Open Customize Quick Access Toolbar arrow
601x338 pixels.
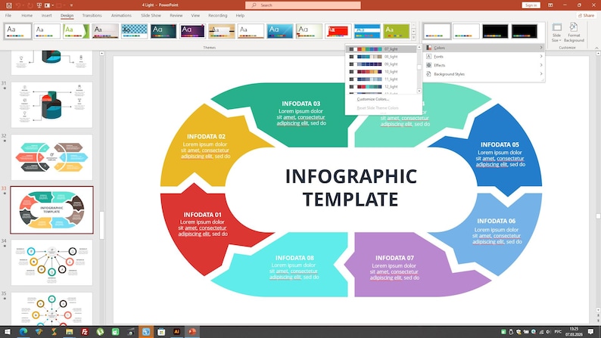pyautogui.click(x=71, y=5)
